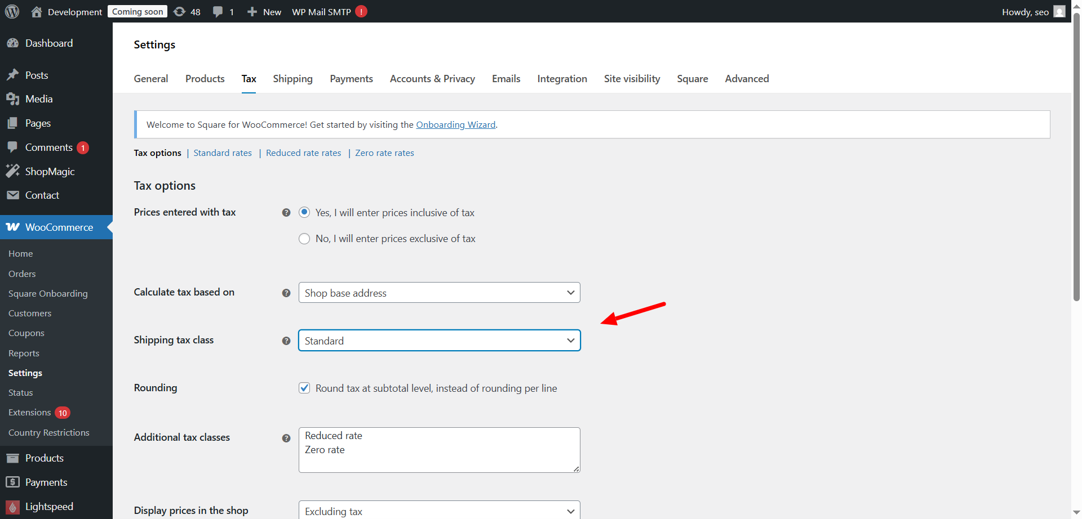Screen dimensions: 1082x519
Task: Click the plus icon next to New
Action: click(252, 12)
